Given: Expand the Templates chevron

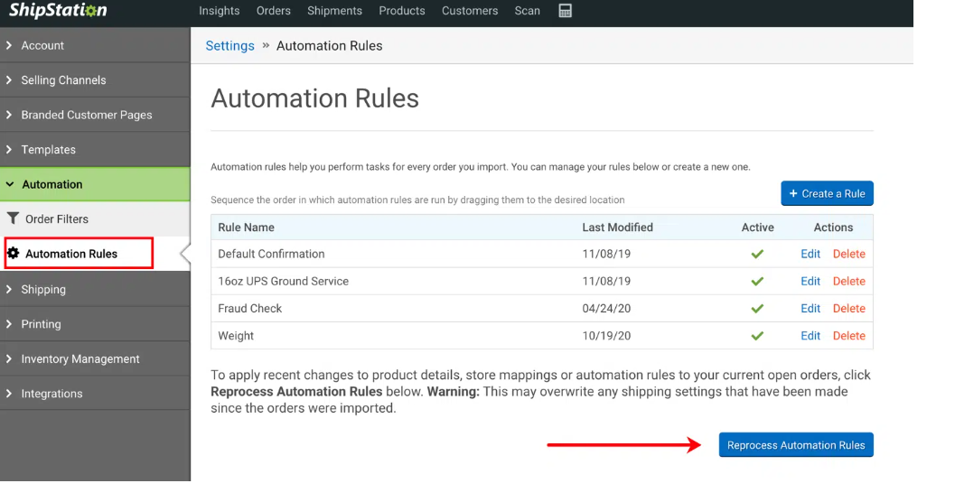Looking at the screenshot, I should [8, 149].
